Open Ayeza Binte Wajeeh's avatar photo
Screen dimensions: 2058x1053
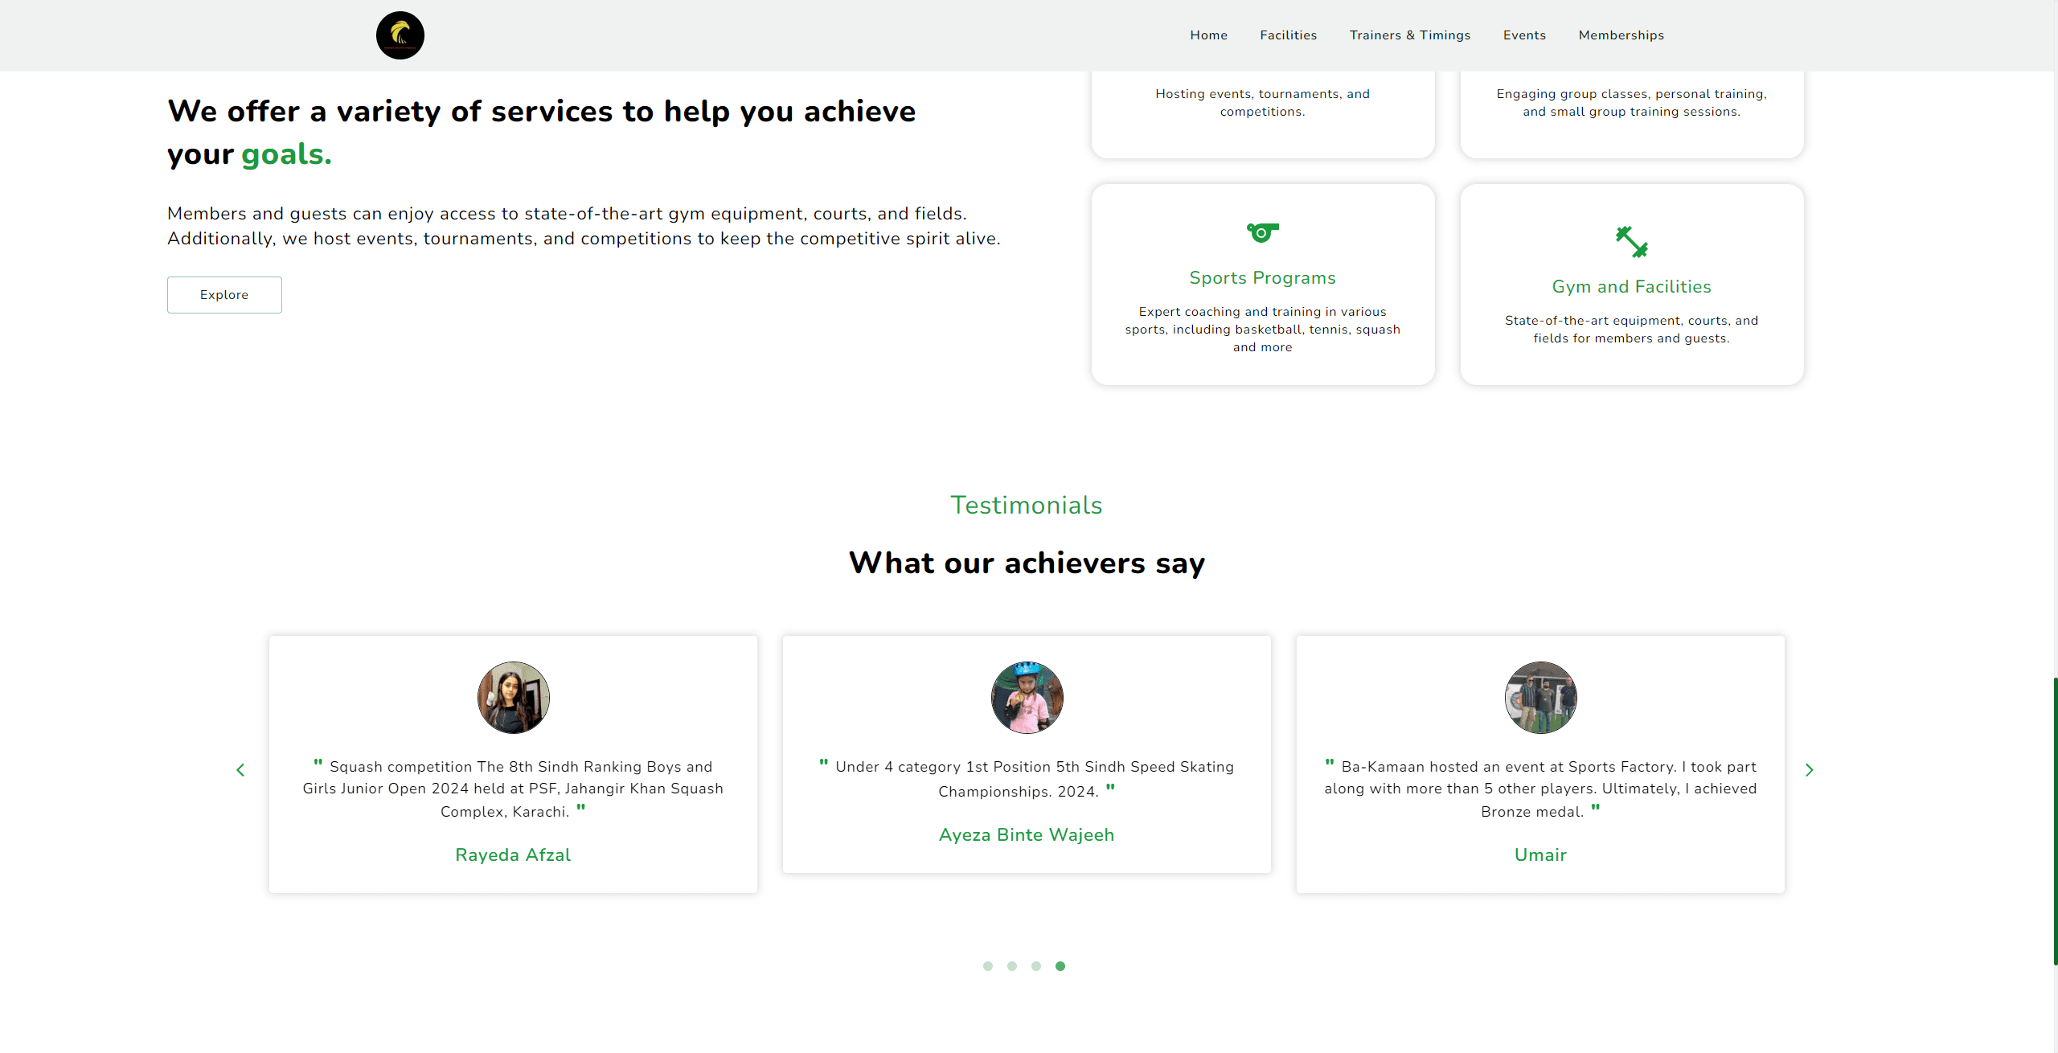pyautogui.click(x=1027, y=698)
